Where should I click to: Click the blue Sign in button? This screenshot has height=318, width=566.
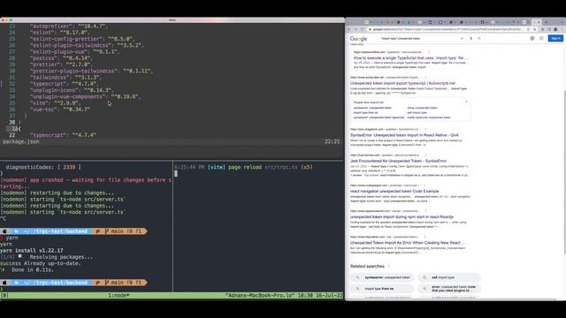555,38
